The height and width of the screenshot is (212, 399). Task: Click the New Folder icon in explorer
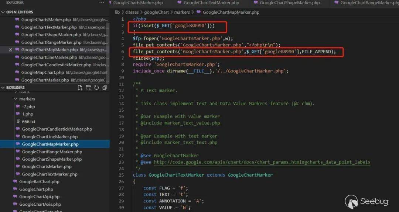[x=88, y=88]
